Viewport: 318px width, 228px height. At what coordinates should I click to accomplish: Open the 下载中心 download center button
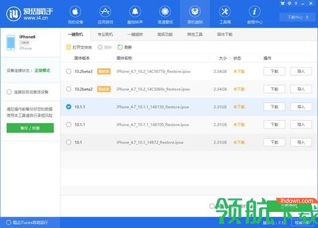click(298, 17)
